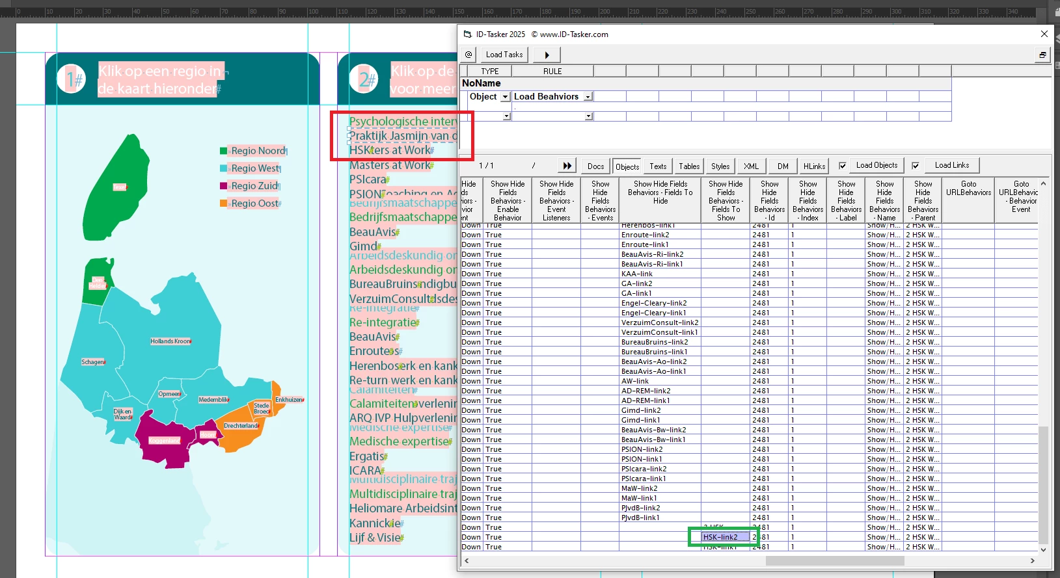Click the ID-Tasker app icon in title bar

pos(467,34)
